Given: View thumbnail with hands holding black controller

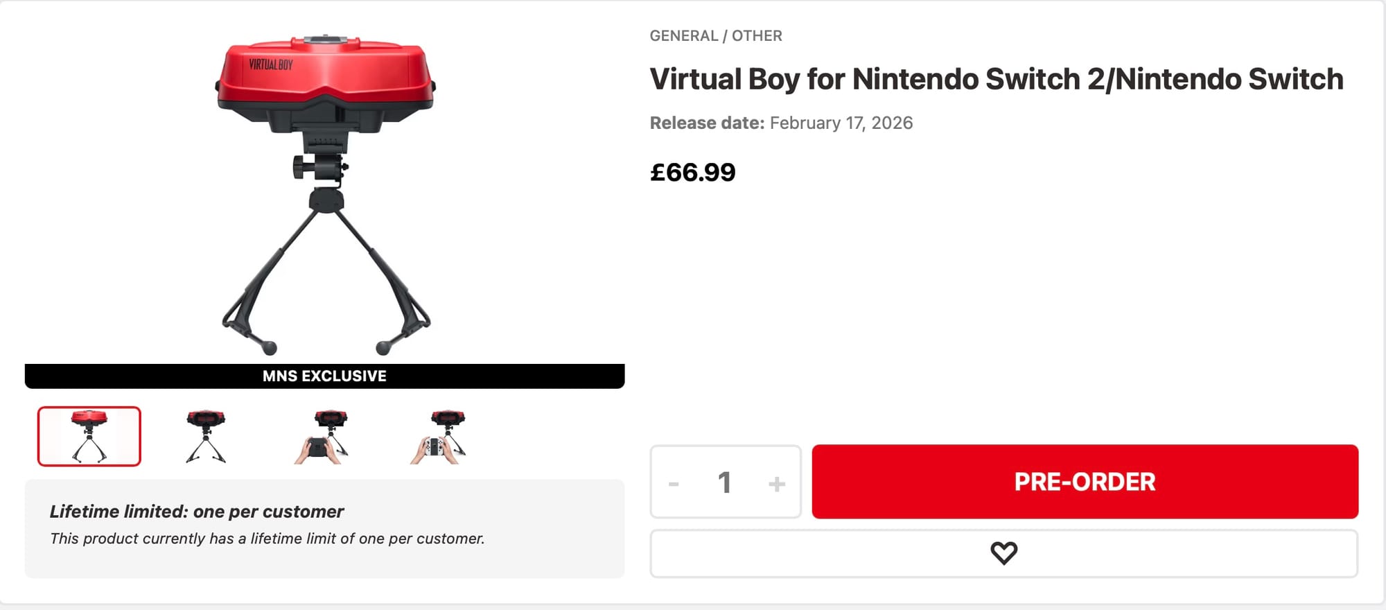Looking at the screenshot, I should coord(322,436).
